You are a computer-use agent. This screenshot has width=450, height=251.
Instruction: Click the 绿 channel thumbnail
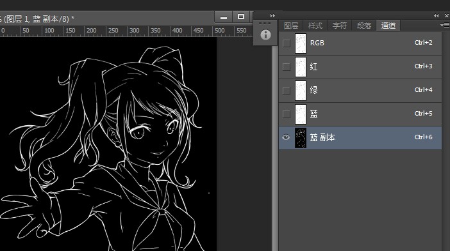(x=301, y=91)
